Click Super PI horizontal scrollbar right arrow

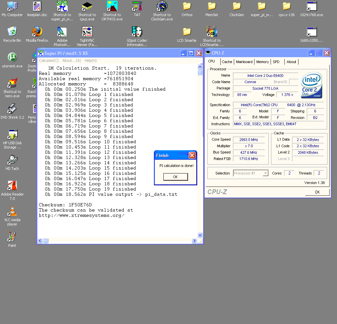(x=194, y=241)
